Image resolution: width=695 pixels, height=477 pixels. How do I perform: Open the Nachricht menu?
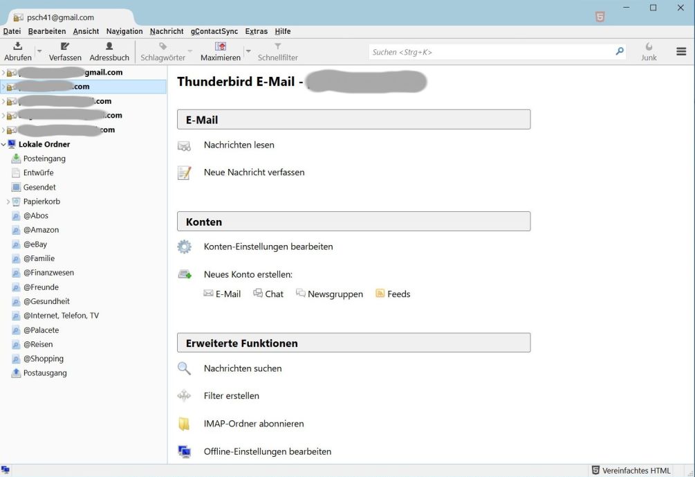click(167, 32)
